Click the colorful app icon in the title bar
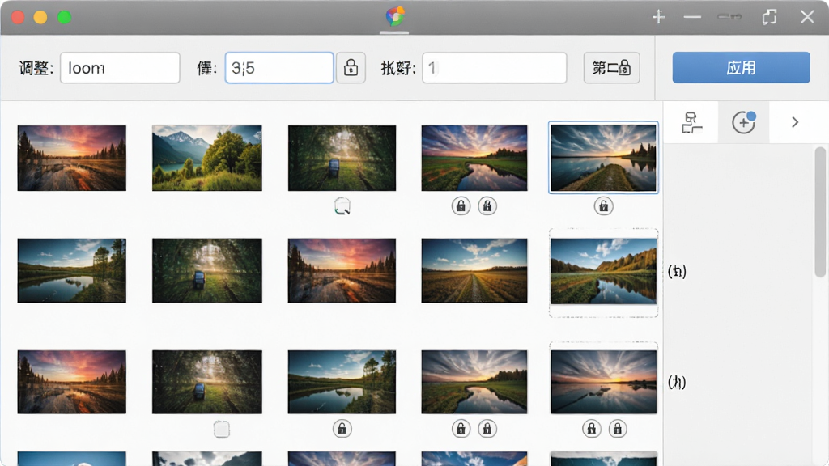829x466 pixels. (395, 16)
